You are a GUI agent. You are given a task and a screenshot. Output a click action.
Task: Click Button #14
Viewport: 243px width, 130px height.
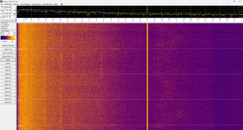8,95
